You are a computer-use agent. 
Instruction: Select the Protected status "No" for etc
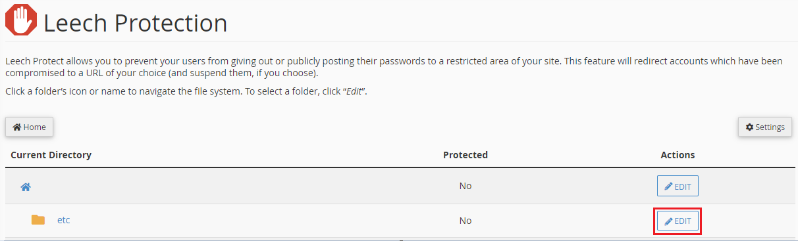click(x=465, y=221)
